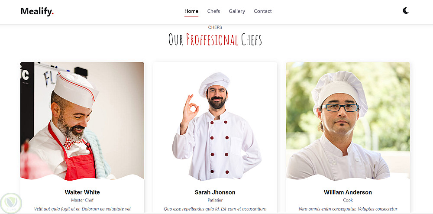Toggle dark mode with the moon icon
This screenshot has height=214, width=433.
(405, 11)
